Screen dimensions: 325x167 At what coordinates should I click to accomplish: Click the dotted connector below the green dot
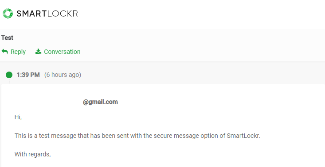click(x=9, y=81)
